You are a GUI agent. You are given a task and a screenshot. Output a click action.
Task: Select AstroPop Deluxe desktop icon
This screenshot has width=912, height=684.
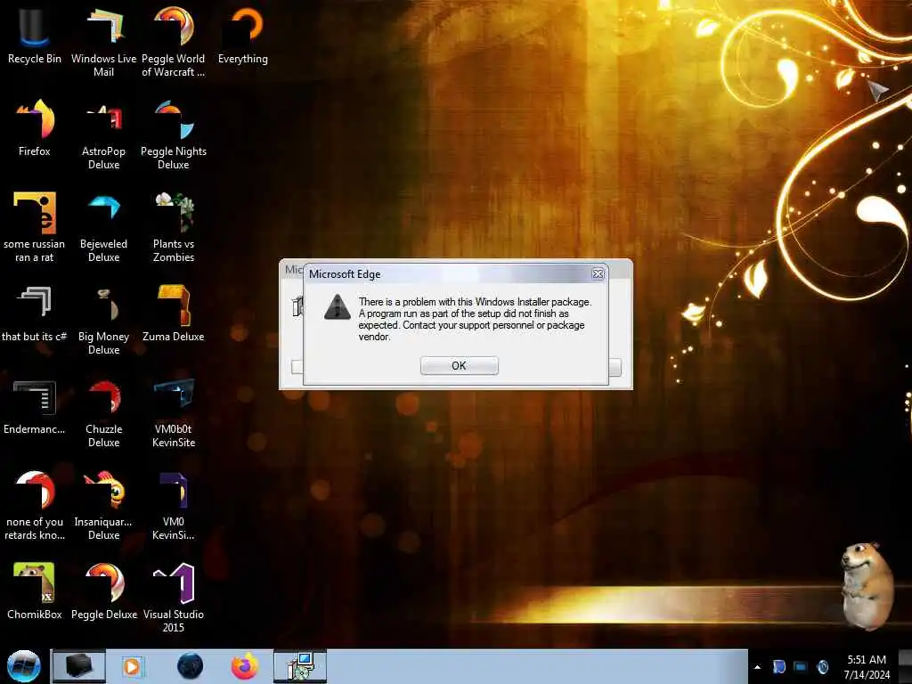pyautogui.click(x=103, y=134)
